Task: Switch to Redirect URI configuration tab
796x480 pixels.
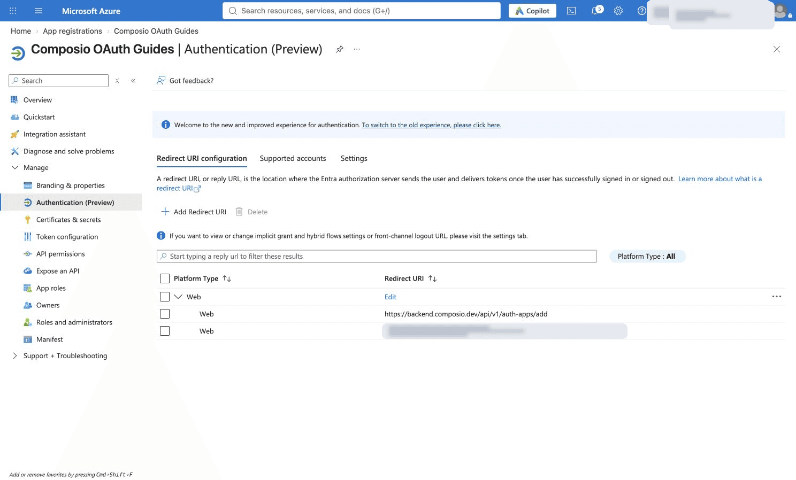Action: point(202,158)
